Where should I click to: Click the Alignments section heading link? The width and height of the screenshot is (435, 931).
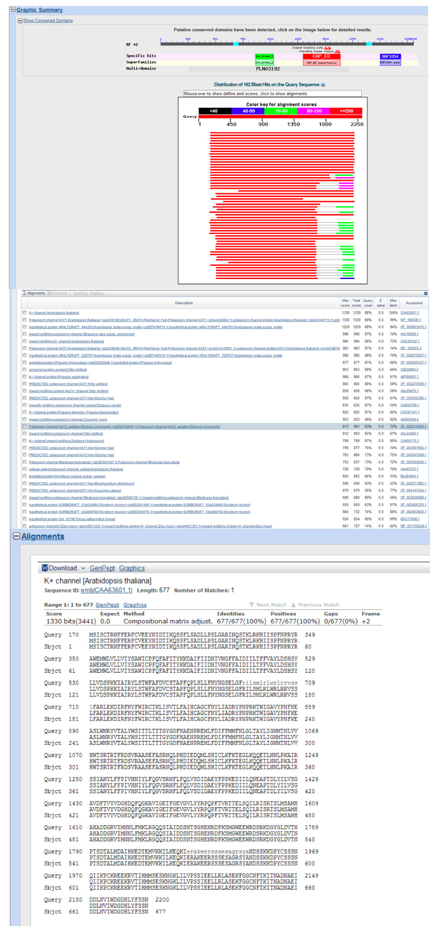43,536
